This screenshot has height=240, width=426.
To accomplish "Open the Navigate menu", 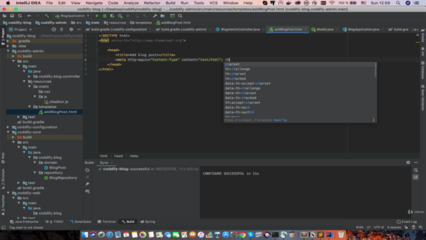I will pos(94,3).
